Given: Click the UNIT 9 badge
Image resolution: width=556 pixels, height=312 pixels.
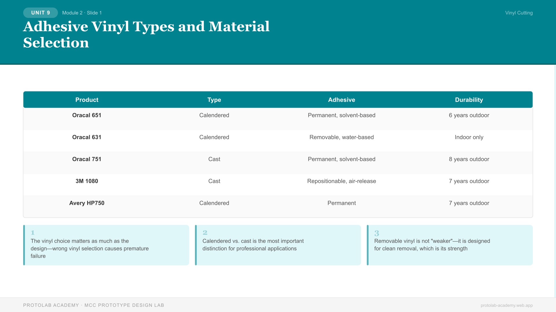Looking at the screenshot, I should tap(40, 12).
